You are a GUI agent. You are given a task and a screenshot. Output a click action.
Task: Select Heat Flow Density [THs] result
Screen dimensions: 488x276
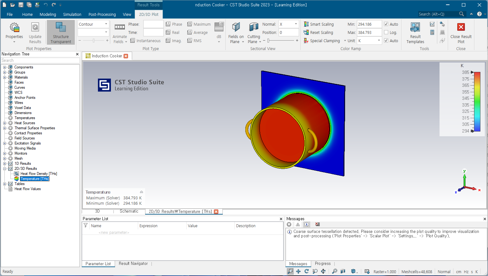[39, 174]
